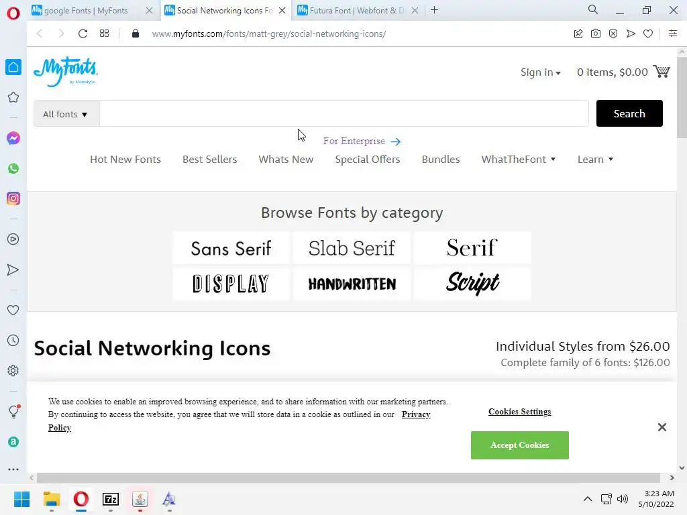Click the horizontal scrollbar

coord(348,477)
